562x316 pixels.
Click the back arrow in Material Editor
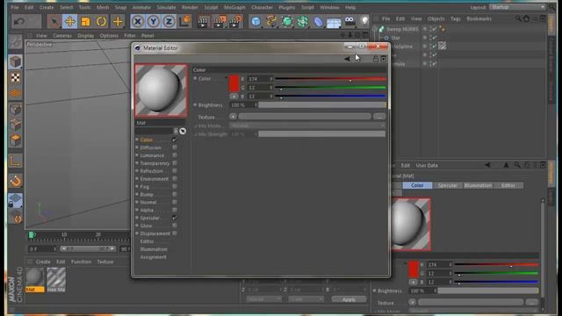(x=347, y=59)
